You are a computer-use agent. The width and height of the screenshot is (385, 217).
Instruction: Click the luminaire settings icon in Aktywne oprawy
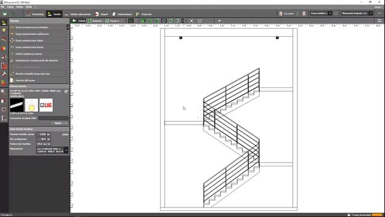[66, 92]
